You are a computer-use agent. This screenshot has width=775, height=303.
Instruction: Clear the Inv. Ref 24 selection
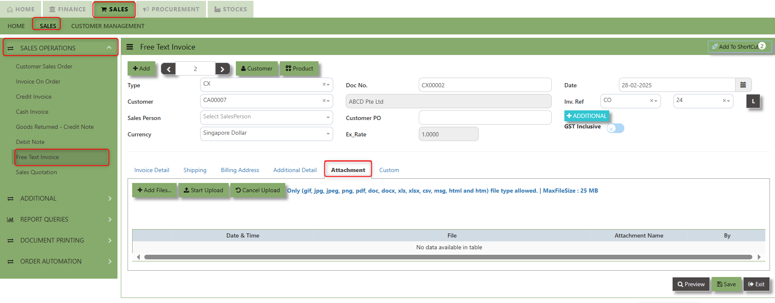(x=724, y=101)
